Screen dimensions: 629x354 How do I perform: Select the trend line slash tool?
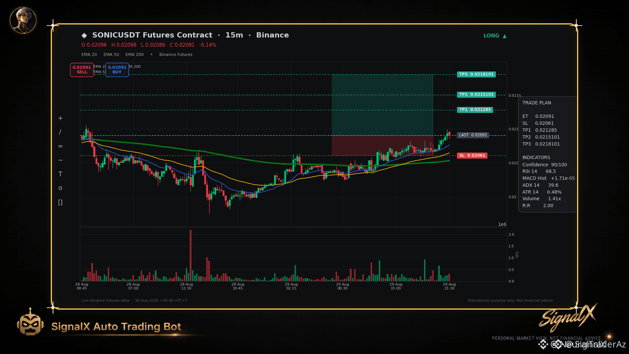(x=60, y=132)
